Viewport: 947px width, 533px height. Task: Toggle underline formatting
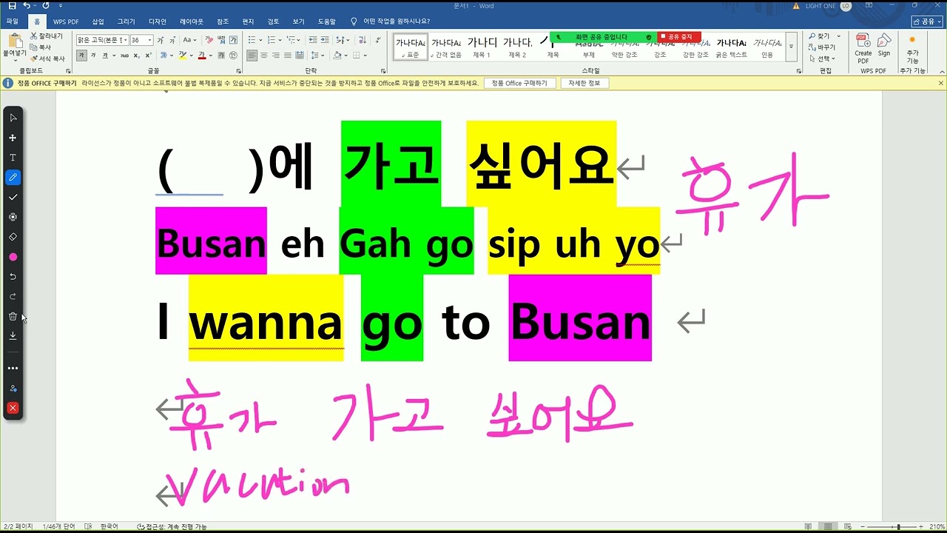[x=105, y=56]
